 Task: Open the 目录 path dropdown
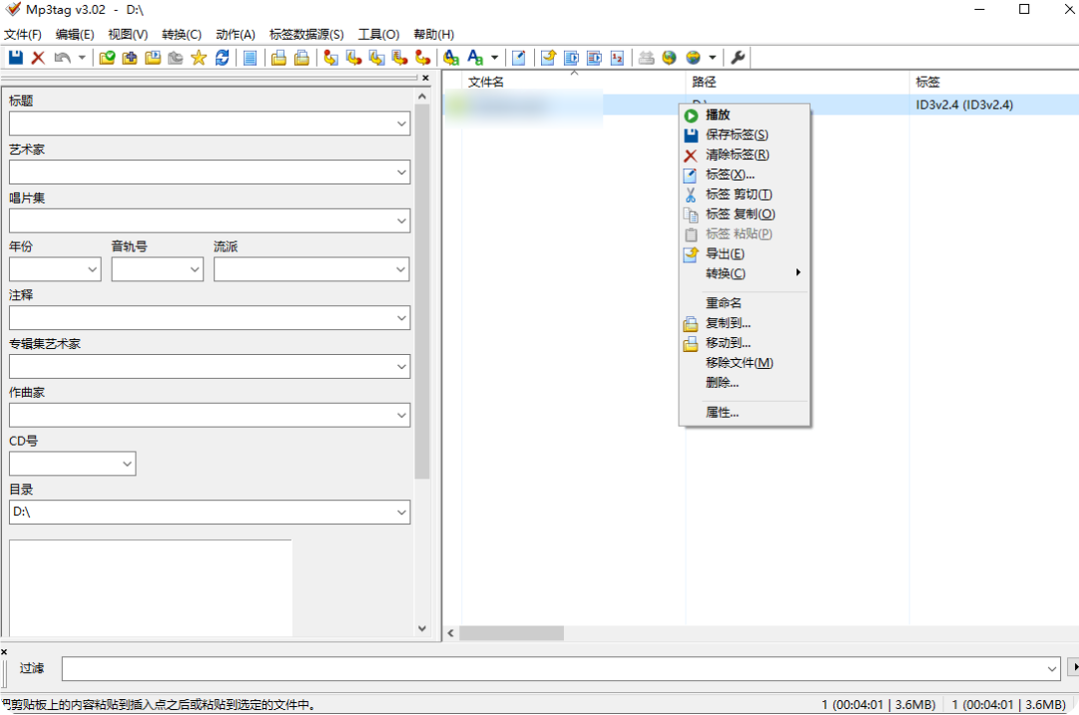pos(400,512)
